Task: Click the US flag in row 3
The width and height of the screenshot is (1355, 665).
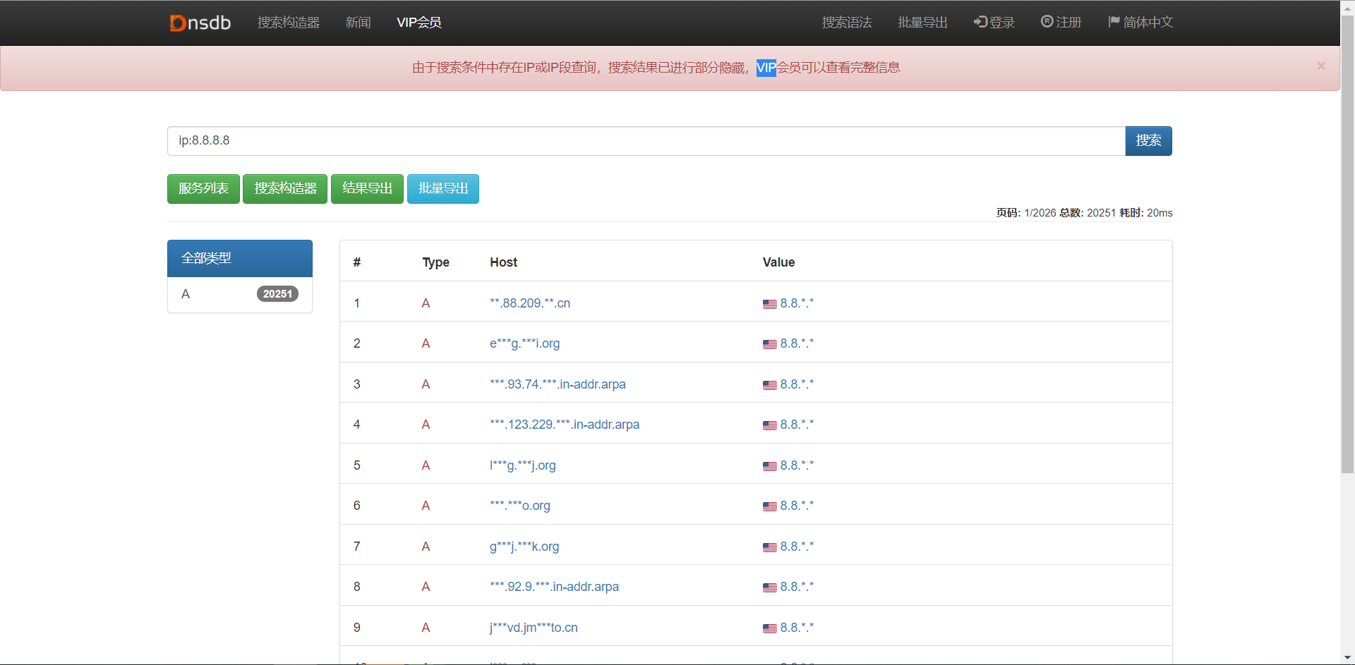Action: [769, 385]
